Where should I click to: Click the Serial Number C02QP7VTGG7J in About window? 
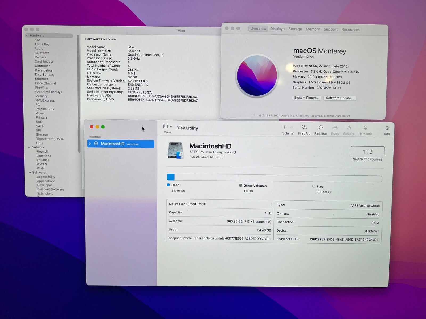pyautogui.click(x=329, y=88)
